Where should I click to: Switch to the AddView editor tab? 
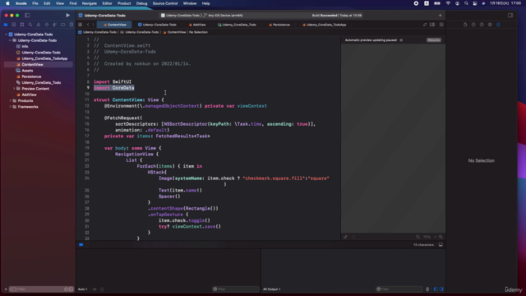pos(197,25)
